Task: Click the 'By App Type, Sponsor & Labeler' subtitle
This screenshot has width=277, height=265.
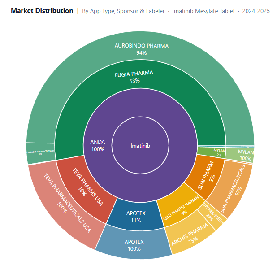Action: 123,11
